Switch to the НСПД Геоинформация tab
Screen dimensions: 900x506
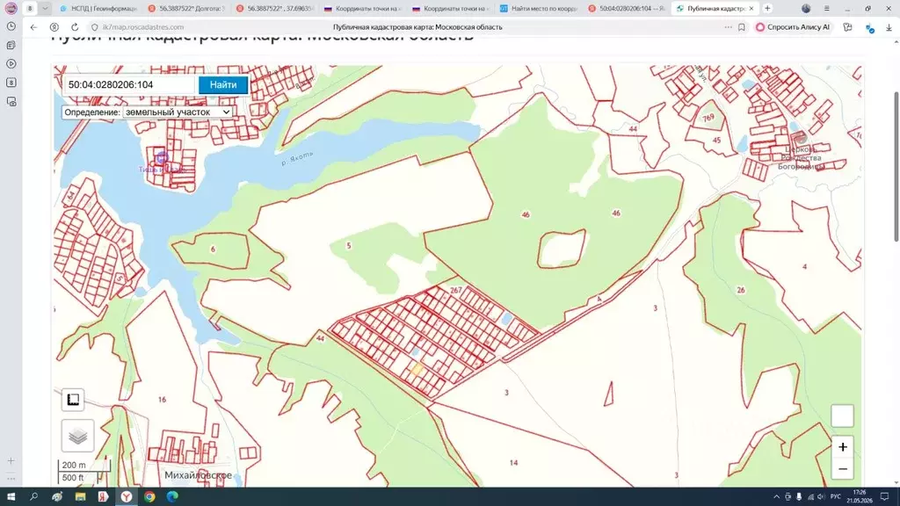(98, 9)
